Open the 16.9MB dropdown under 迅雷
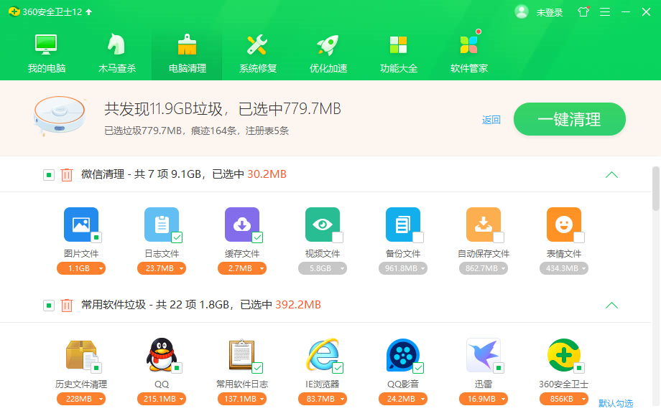The width and height of the screenshot is (661, 416). pyautogui.click(x=484, y=399)
